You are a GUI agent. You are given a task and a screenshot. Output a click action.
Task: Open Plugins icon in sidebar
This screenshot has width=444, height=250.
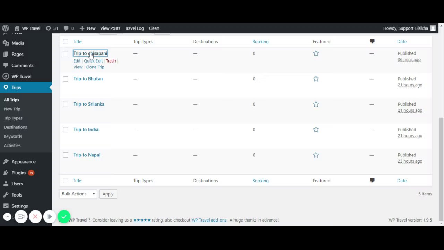6,173
